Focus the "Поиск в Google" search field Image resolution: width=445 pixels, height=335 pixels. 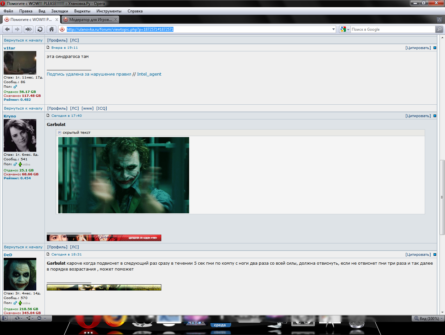tap(393, 29)
